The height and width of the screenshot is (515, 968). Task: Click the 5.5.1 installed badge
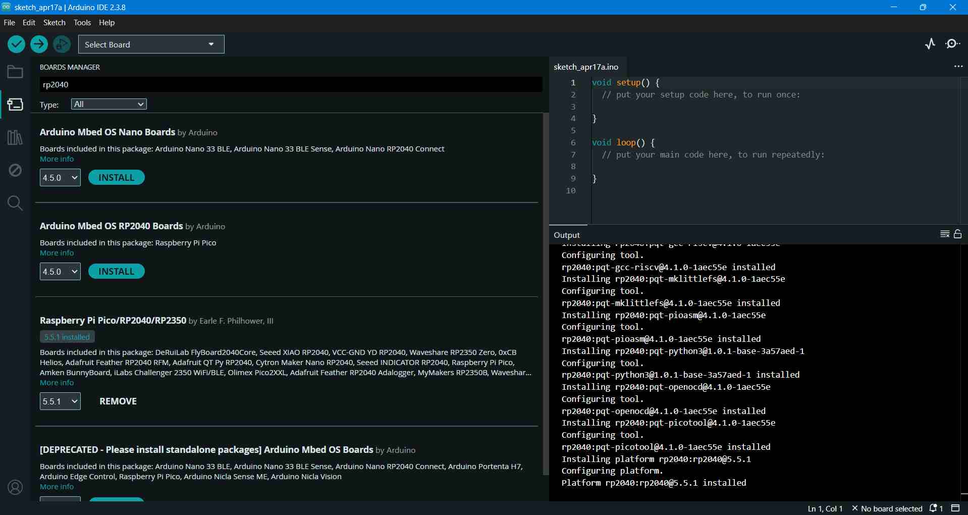[67, 337]
